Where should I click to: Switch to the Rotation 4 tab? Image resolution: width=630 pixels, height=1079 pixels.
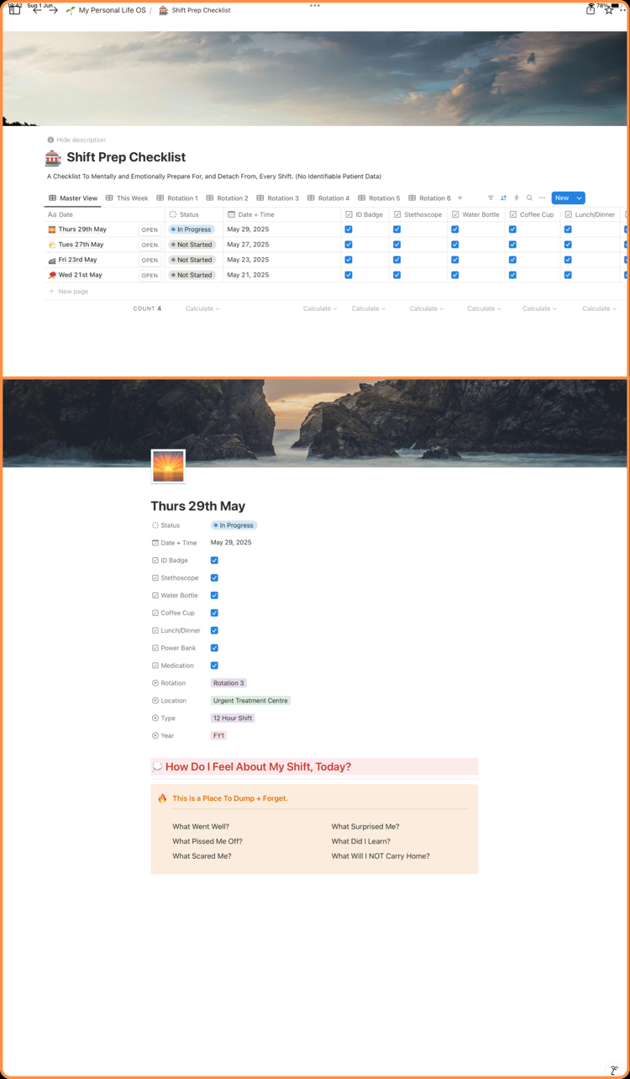tap(328, 198)
